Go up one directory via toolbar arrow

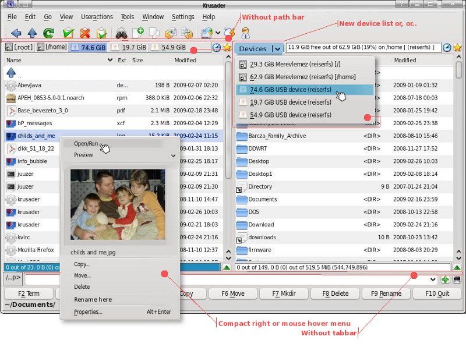[32, 33]
